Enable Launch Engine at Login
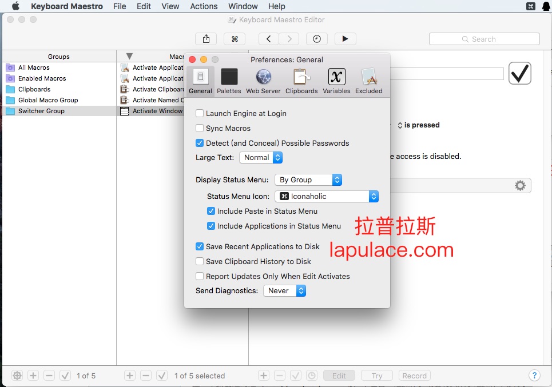Screen dimensions: 552x387 coord(200,114)
